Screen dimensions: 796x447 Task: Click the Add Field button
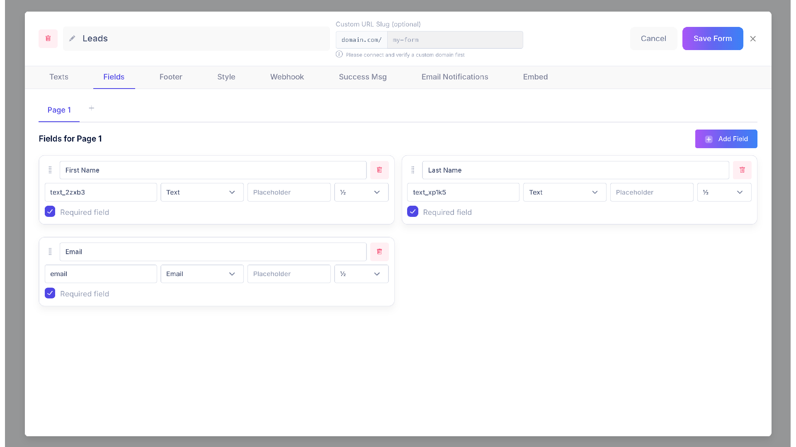[726, 139]
